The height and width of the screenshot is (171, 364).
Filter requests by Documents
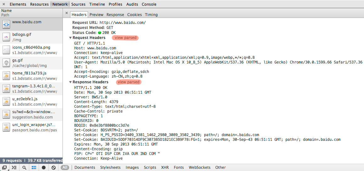[85, 167]
